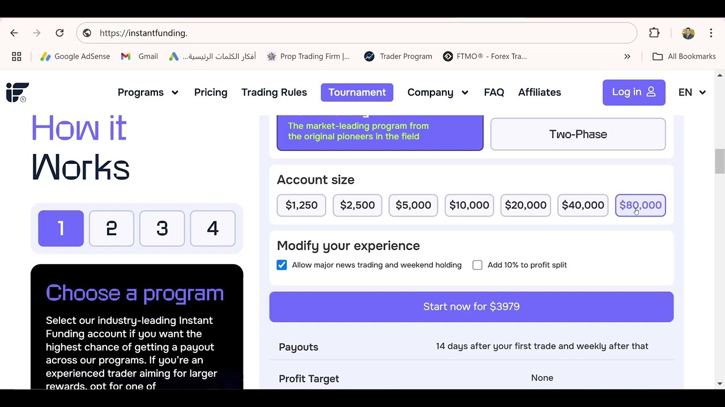The image size is (725, 407).
Task: Reload the page with the refresh icon
Action: coord(59,33)
